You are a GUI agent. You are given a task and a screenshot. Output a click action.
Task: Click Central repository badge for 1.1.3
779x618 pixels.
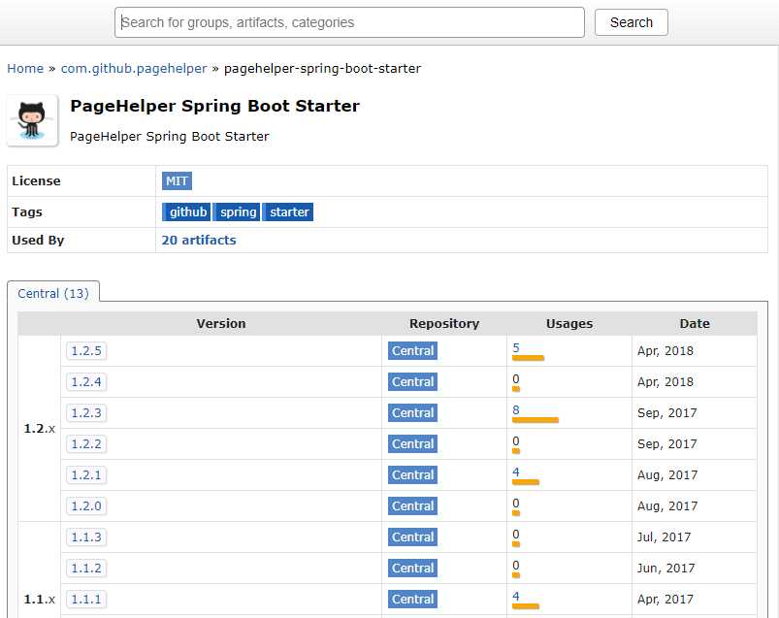(x=412, y=537)
